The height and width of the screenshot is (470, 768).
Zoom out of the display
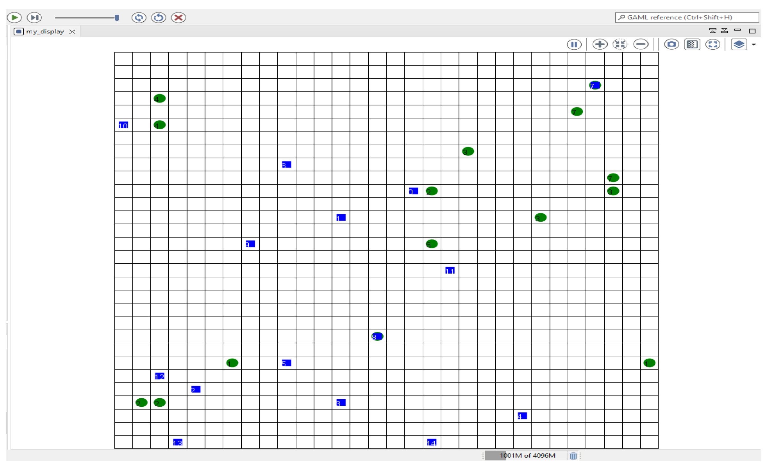click(x=641, y=44)
